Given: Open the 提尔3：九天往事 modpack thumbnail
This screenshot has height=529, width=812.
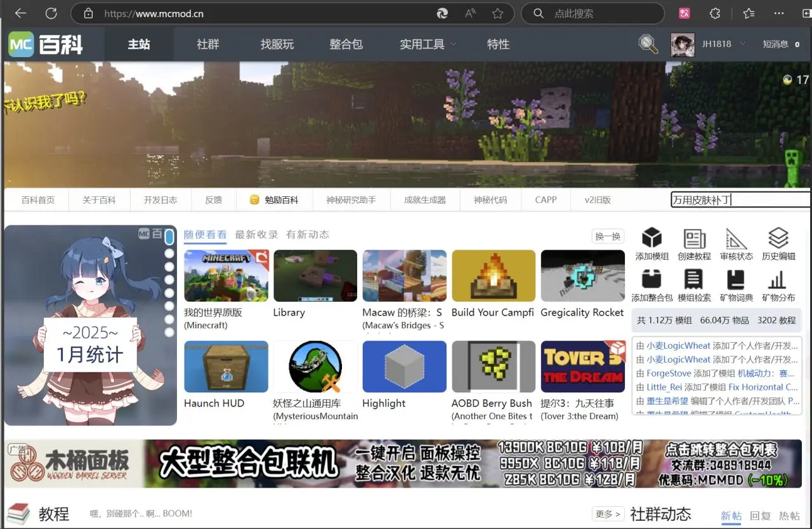Looking at the screenshot, I should 583,367.
